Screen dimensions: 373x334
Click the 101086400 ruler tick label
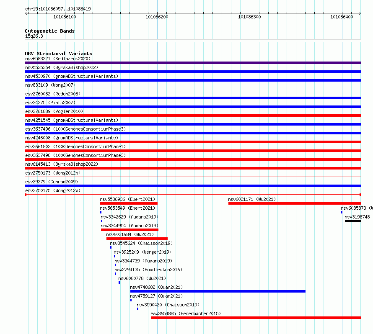(x=342, y=17)
